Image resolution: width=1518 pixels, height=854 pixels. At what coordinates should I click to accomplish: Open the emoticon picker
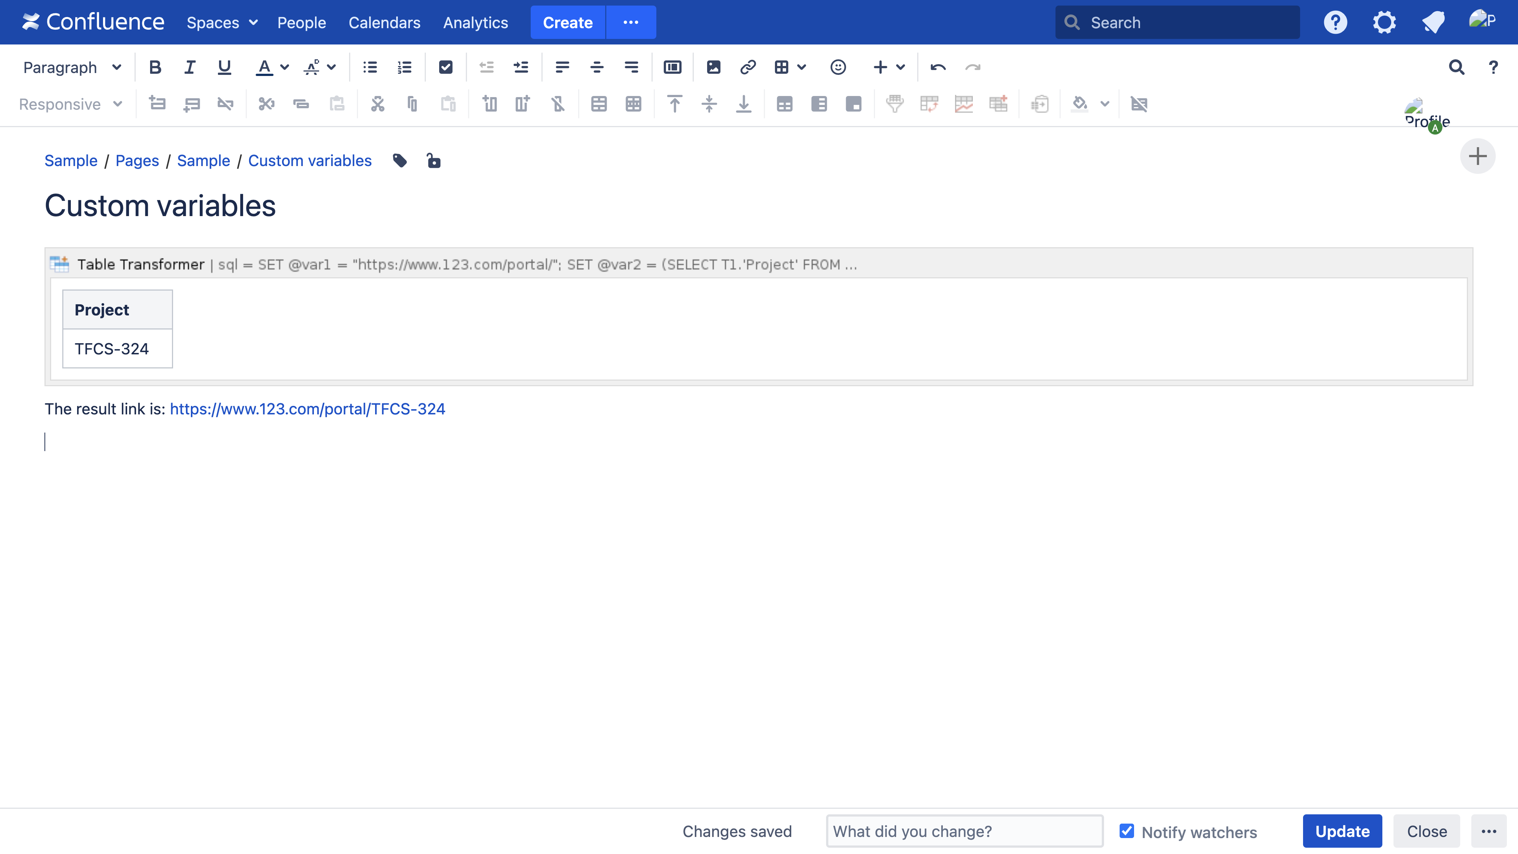coord(837,67)
